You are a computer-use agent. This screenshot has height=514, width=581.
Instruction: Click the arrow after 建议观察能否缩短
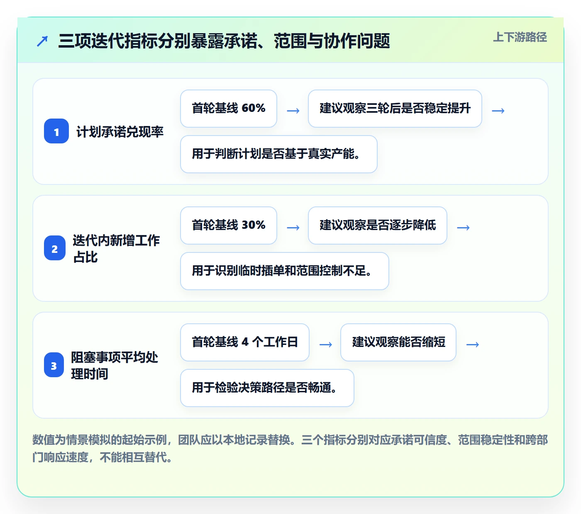coord(472,344)
